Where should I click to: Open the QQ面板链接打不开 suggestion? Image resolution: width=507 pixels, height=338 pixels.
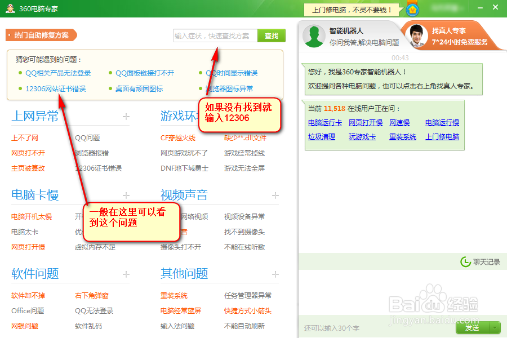[145, 73]
